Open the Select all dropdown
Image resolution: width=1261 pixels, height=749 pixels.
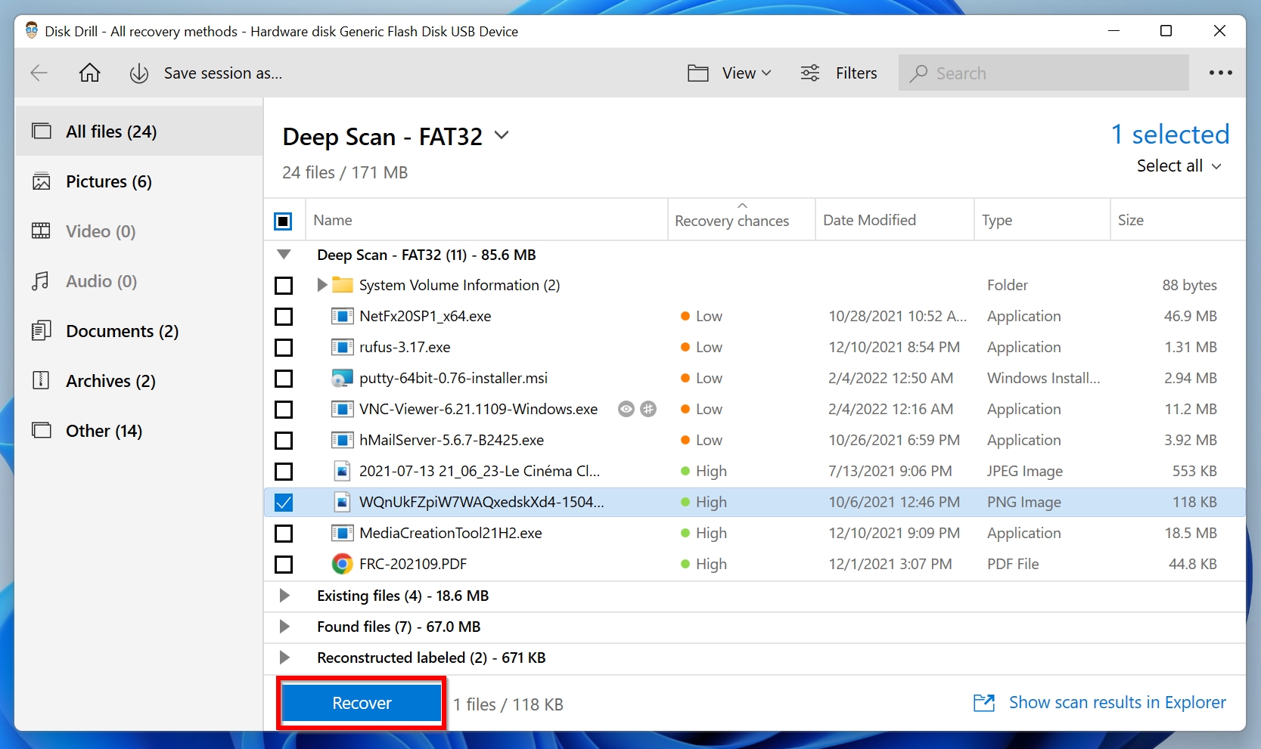coord(1179,166)
